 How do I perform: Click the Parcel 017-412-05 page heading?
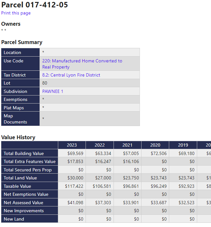pos(34,5)
